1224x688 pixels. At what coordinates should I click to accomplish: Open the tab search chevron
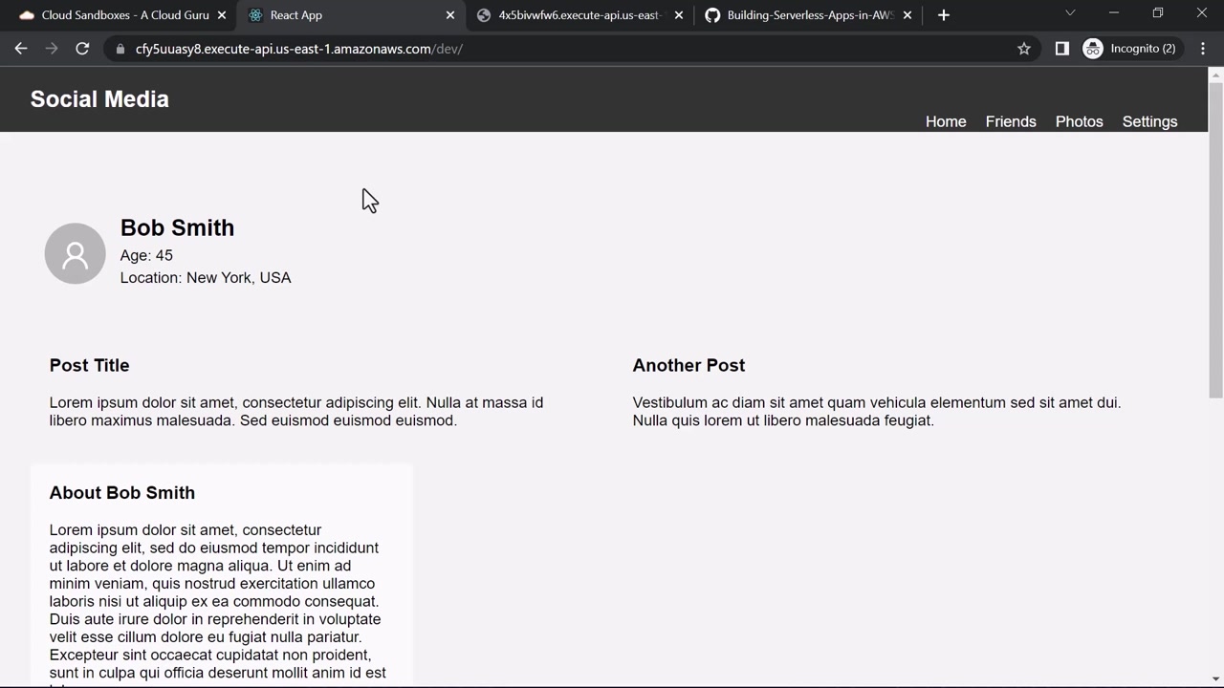(x=1070, y=13)
